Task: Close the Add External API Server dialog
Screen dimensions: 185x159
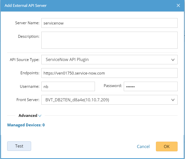Action: pos(178,5)
